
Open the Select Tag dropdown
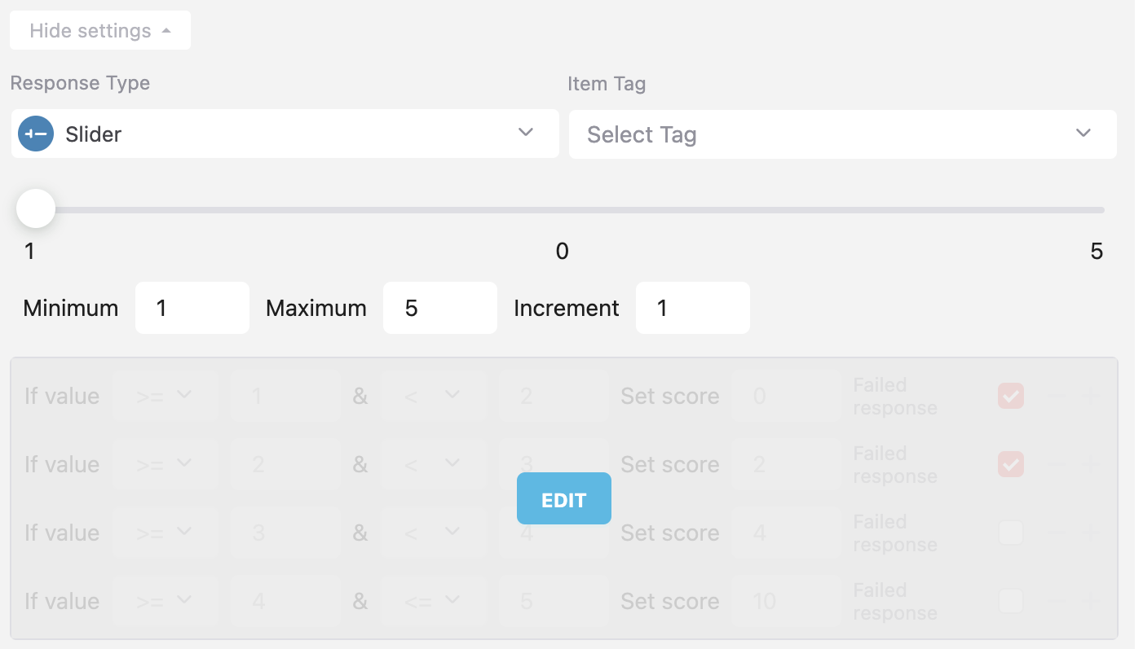(x=842, y=134)
